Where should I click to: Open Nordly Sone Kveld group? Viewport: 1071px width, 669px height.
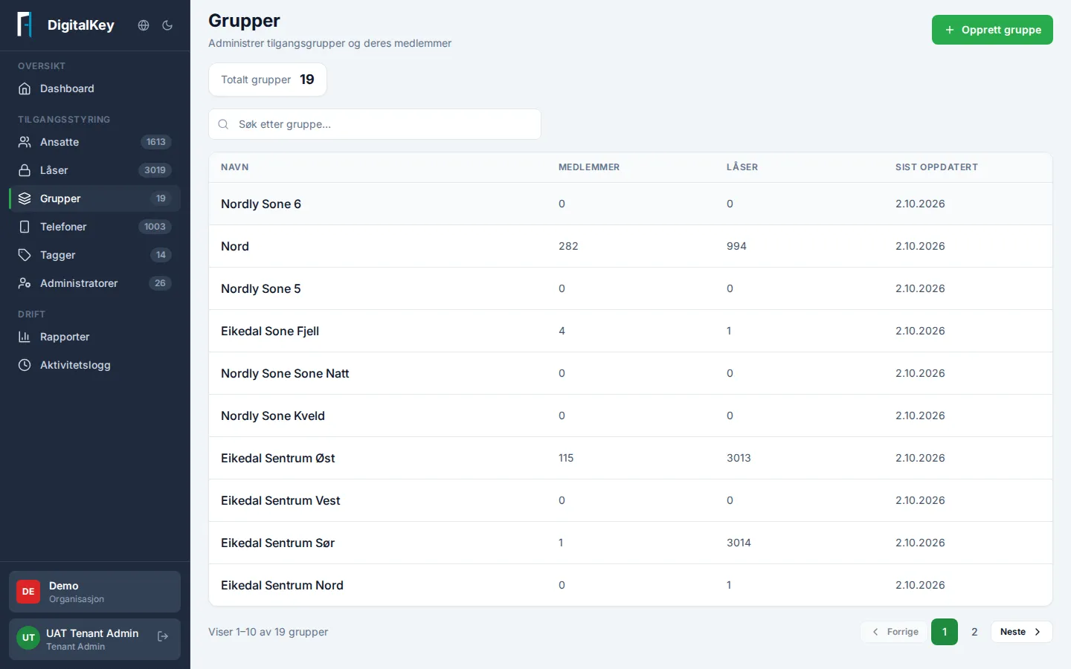[631, 416]
